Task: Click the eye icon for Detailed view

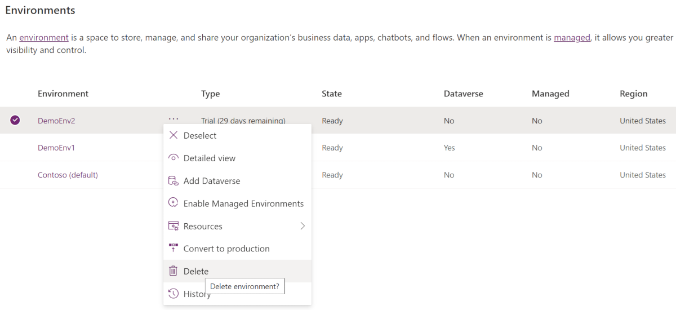Action: point(174,158)
